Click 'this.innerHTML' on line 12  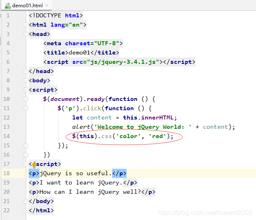tap(148, 118)
